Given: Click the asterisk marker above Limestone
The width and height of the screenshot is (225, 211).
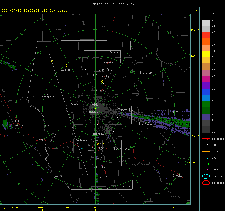Looking at the screenshot, I should pyautogui.click(x=47, y=95).
